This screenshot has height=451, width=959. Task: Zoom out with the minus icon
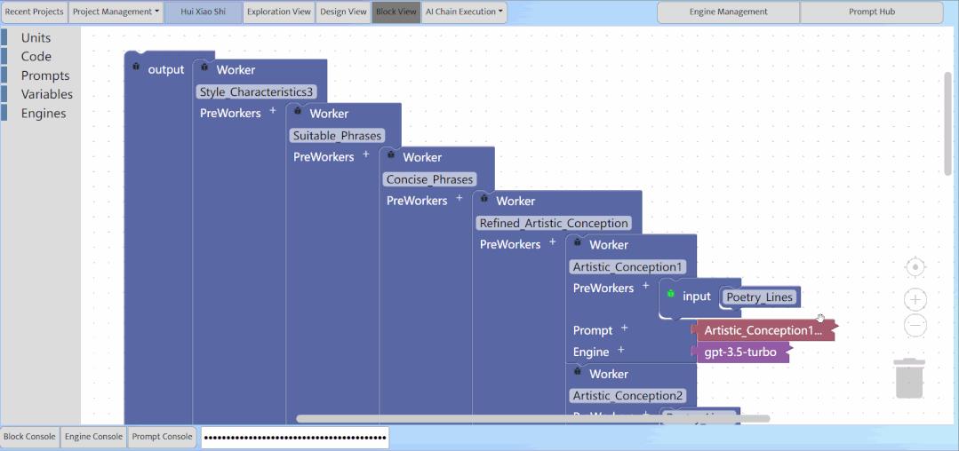[x=915, y=326]
